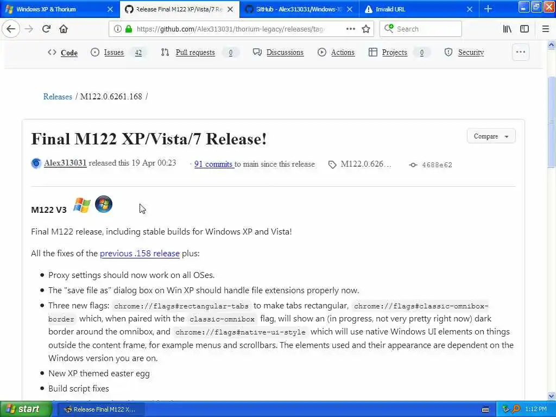
Task: Select the Release Final M122 taskbar button
Action: (101, 409)
